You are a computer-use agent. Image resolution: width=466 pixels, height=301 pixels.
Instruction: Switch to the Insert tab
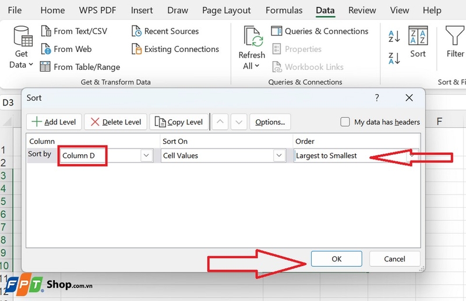[x=142, y=10]
